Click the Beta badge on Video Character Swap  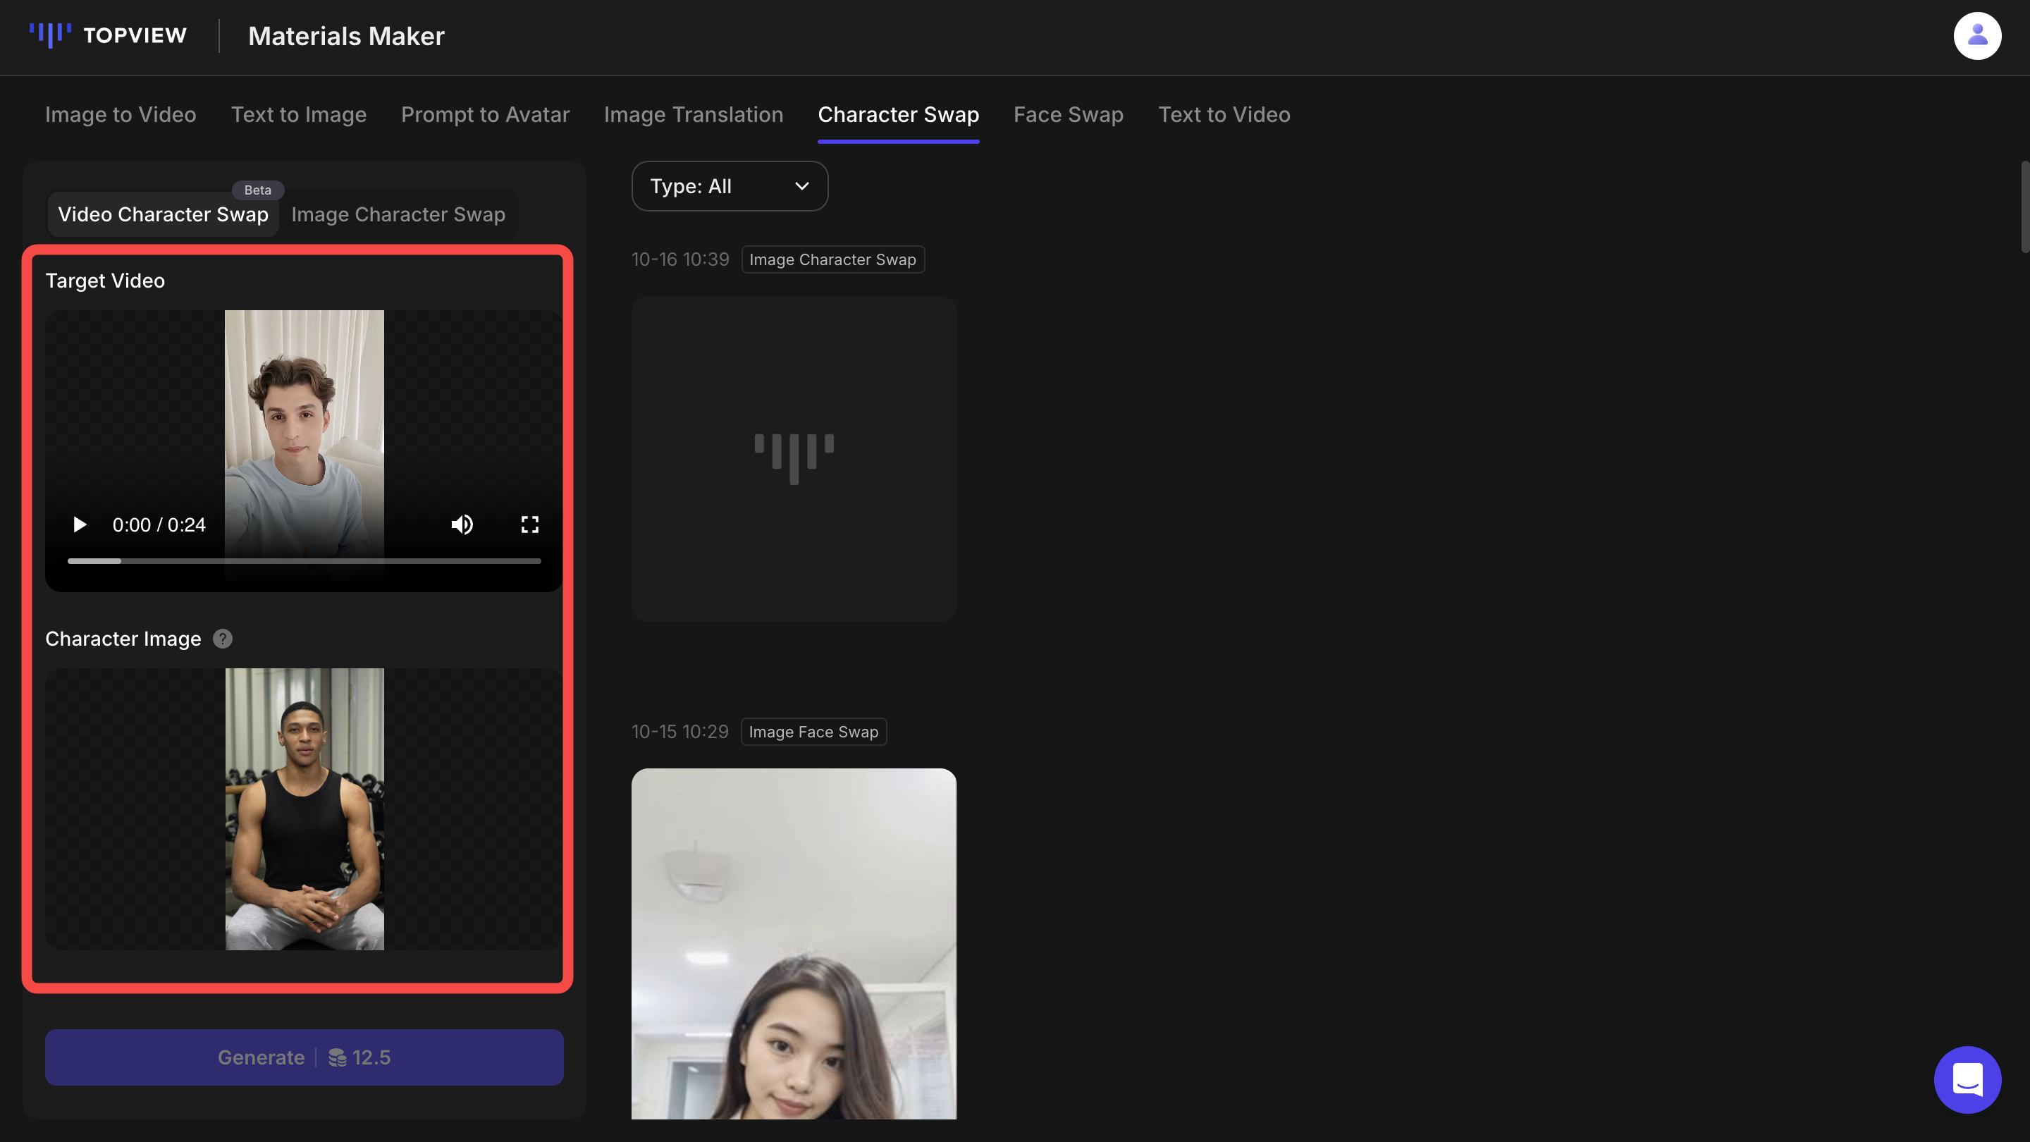[x=258, y=189]
